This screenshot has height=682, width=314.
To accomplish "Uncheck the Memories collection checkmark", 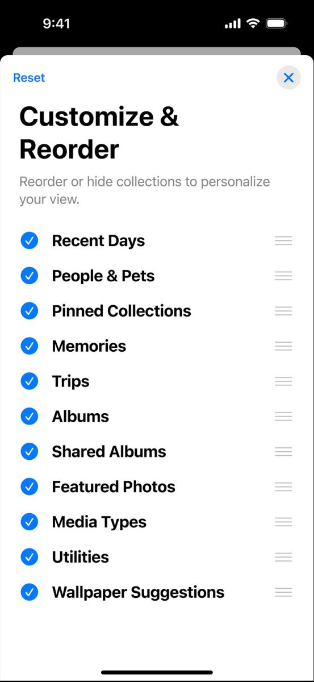I will [29, 346].
